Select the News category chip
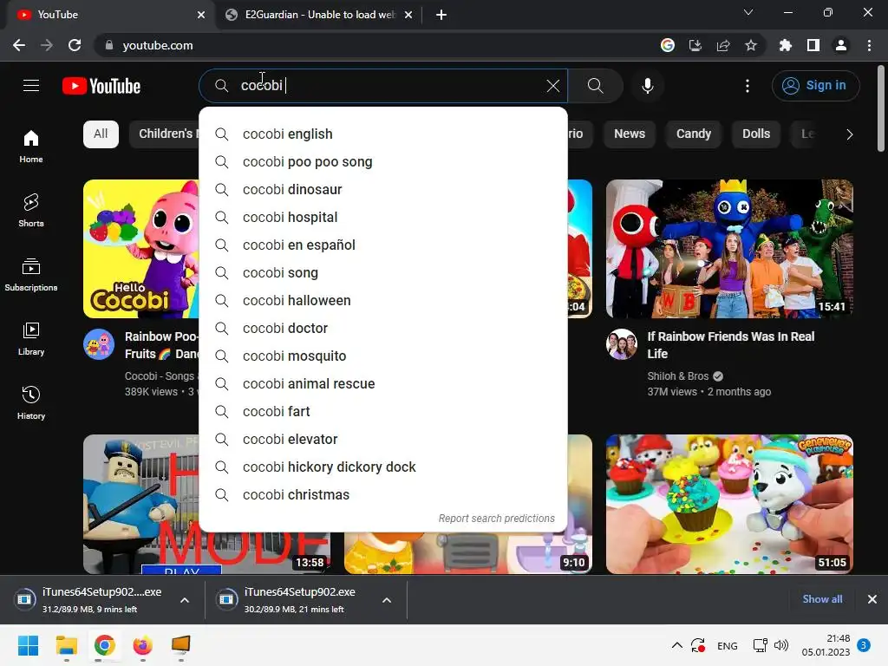888x666 pixels. (630, 134)
